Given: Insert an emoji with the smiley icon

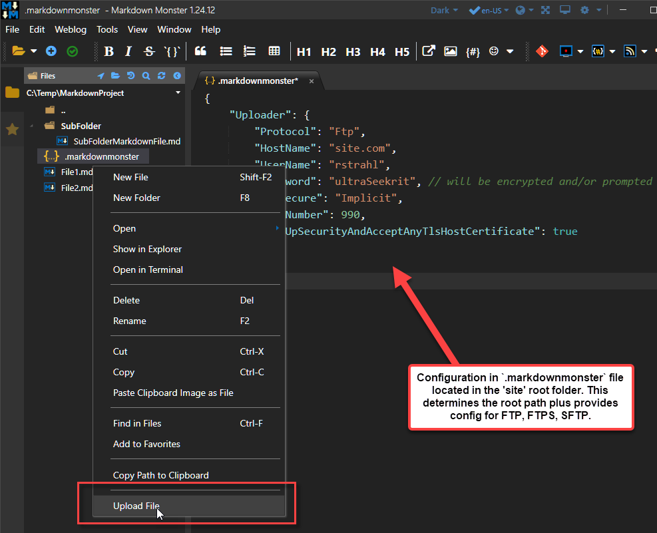Looking at the screenshot, I should coord(494,51).
